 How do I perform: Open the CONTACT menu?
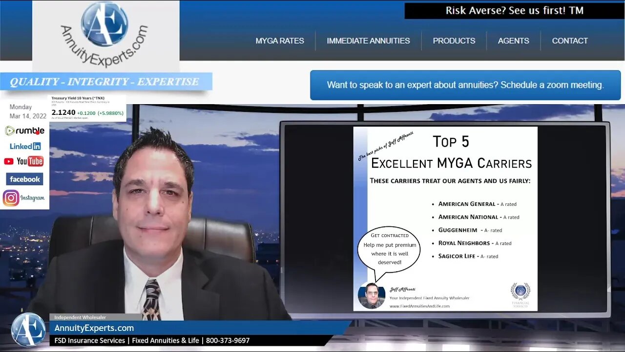(x=570, y=41)
